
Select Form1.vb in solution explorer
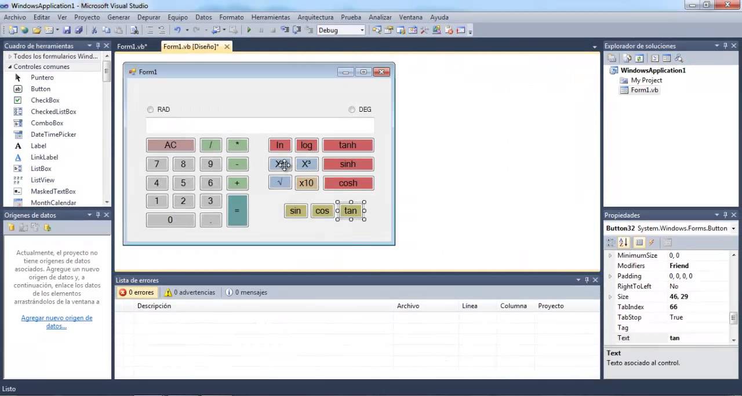tap(645, 90)
